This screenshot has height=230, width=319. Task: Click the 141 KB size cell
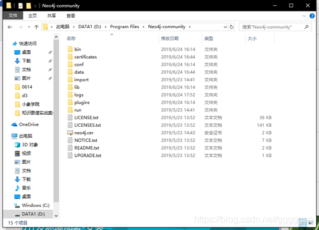tap(264, 125)
